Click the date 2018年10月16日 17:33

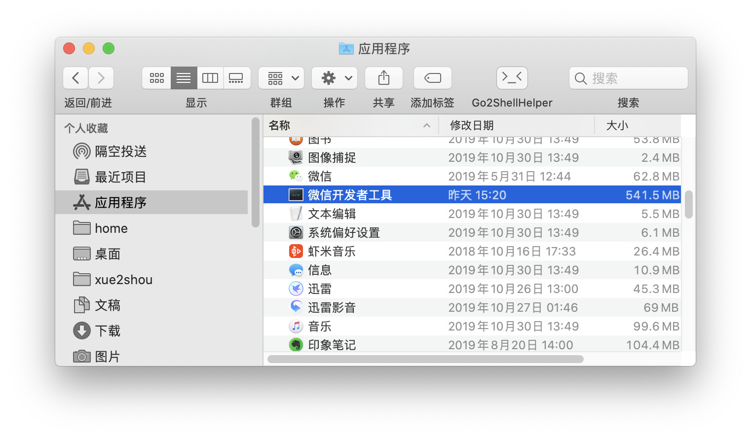pos(512,251)
